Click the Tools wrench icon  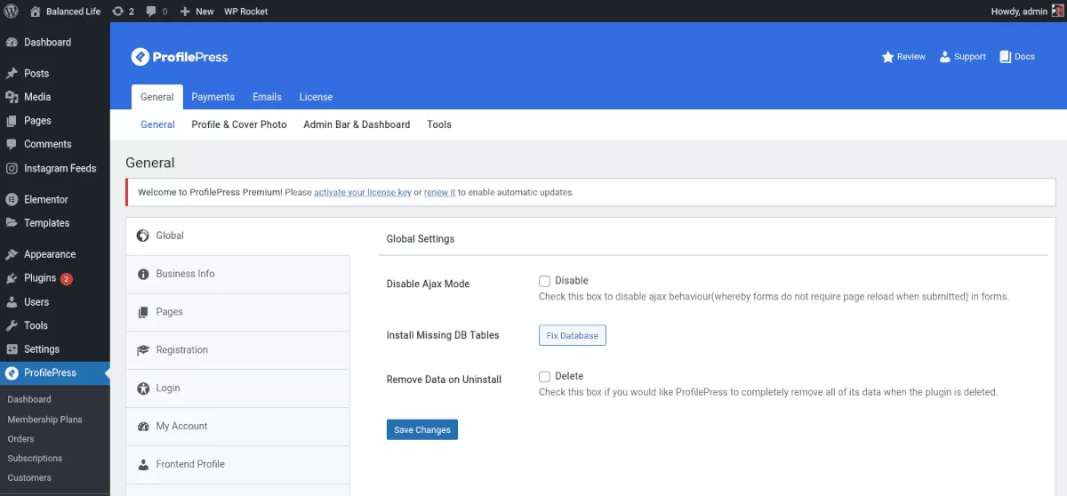[x=12, y=325]
